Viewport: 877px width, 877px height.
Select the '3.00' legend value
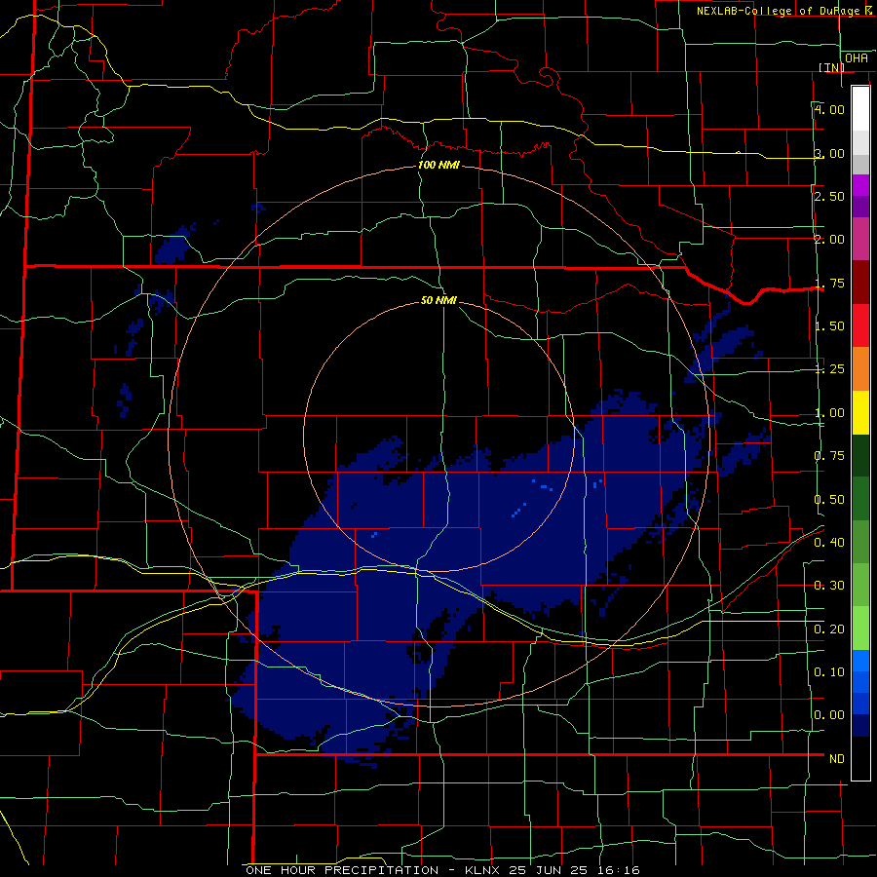point(829,153)
